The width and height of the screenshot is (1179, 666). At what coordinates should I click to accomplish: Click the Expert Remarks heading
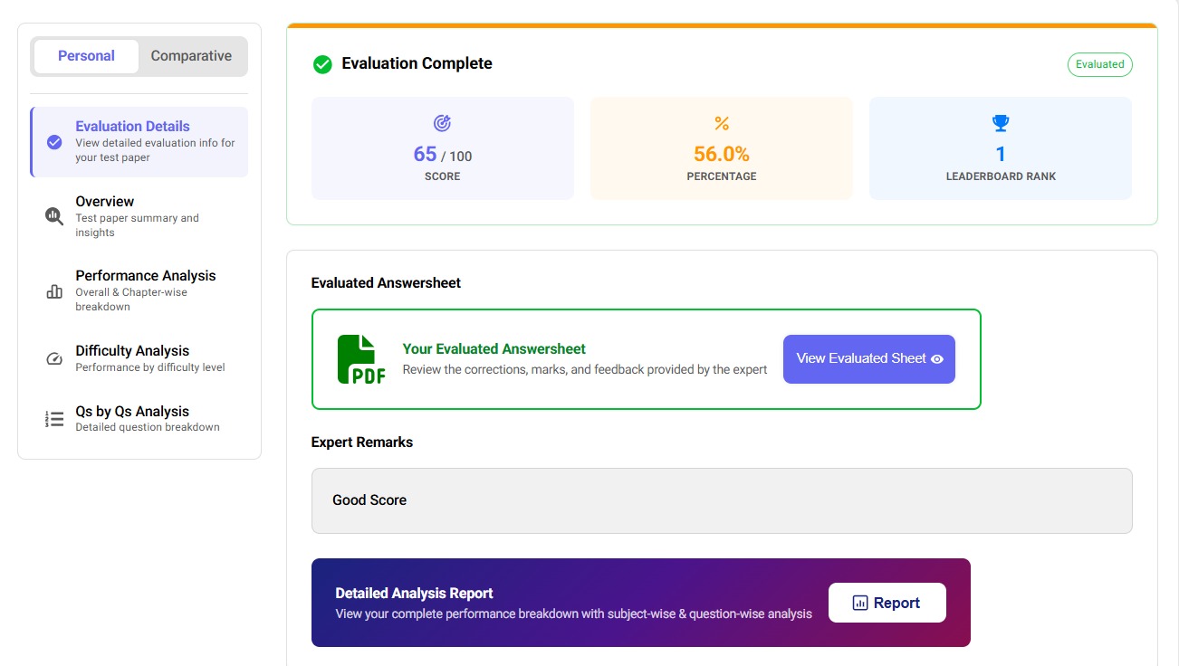[362, 442]
